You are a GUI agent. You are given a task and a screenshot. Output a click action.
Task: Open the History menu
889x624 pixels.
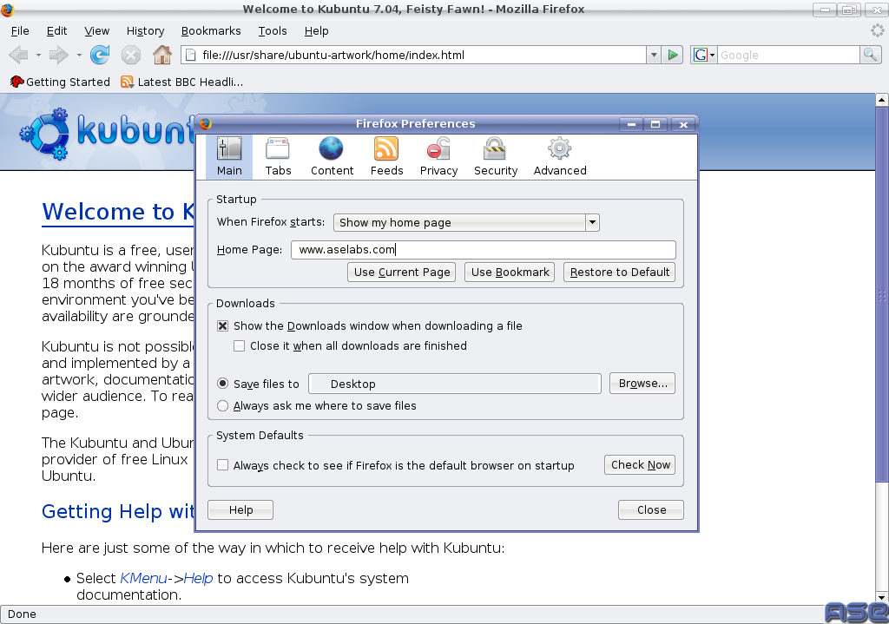(x=145, y=31)
